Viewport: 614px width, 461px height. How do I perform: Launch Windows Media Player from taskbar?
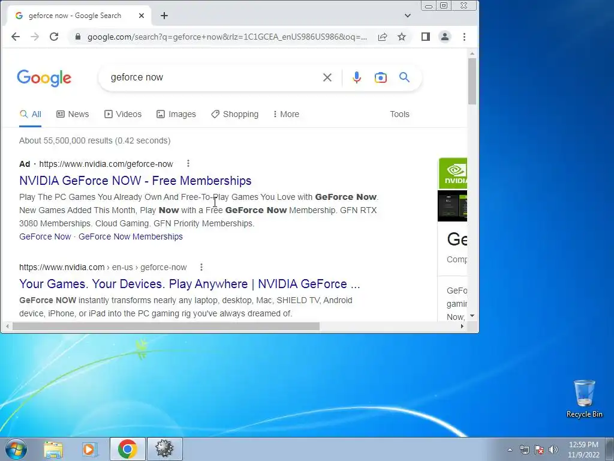pyautogui.click(x=89, y=449)
